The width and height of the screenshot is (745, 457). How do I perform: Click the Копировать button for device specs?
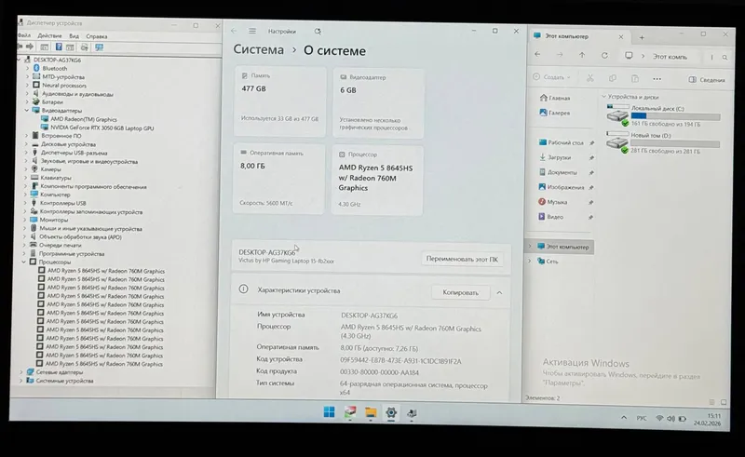[x=460, y=292]
